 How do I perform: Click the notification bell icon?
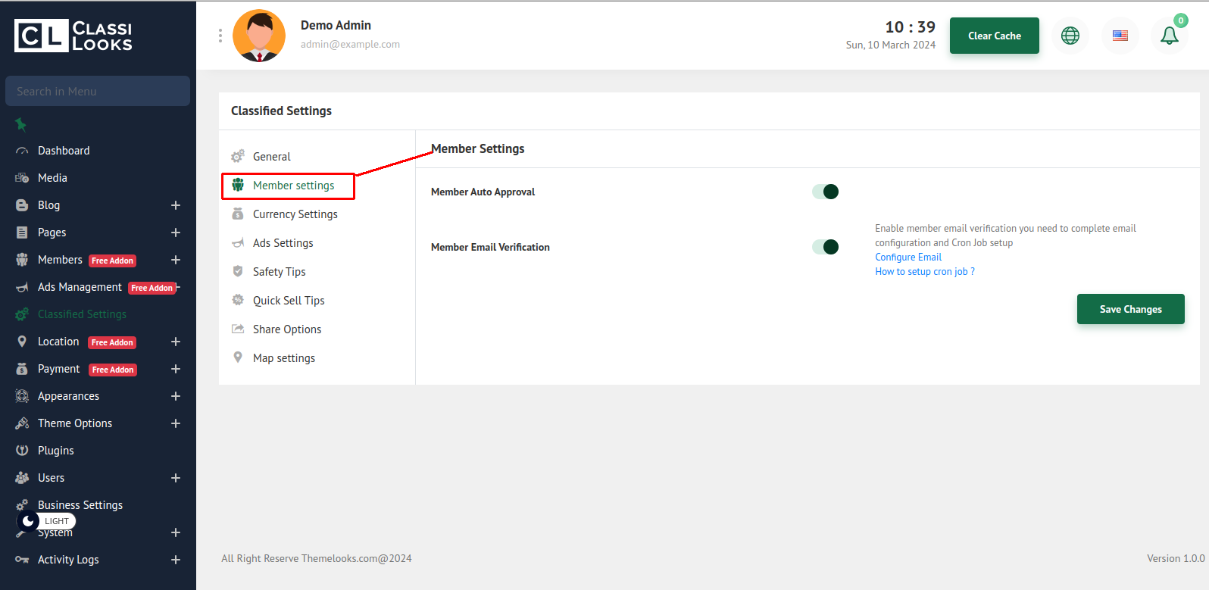1169,36
